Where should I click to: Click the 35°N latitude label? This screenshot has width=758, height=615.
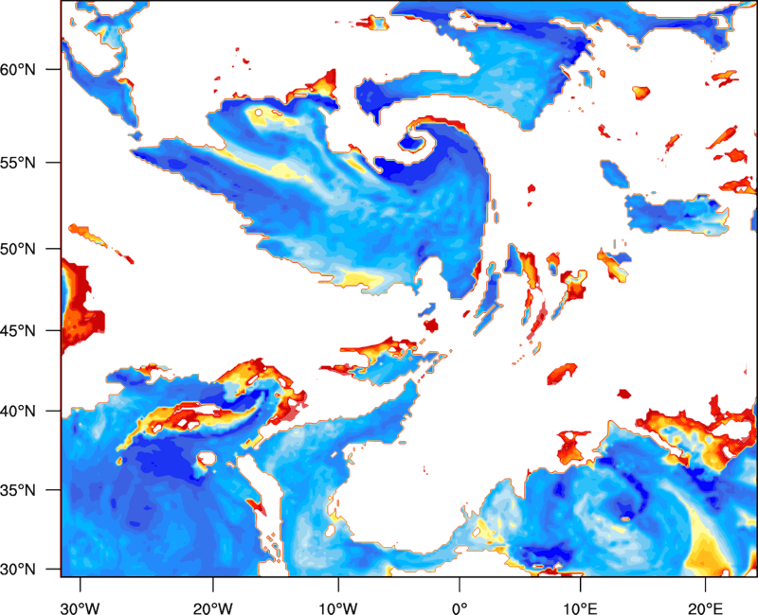point(18,490)
